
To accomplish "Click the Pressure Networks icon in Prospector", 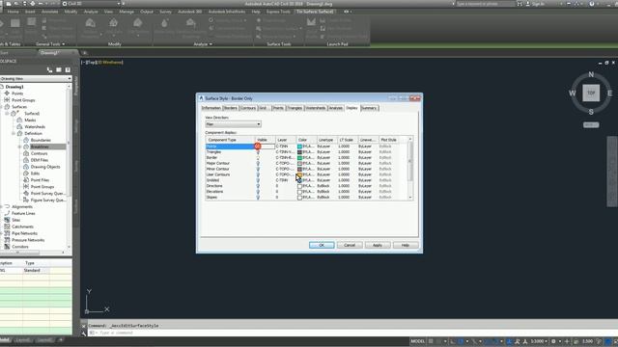I will pyautogui.click(x=7, y=240).
